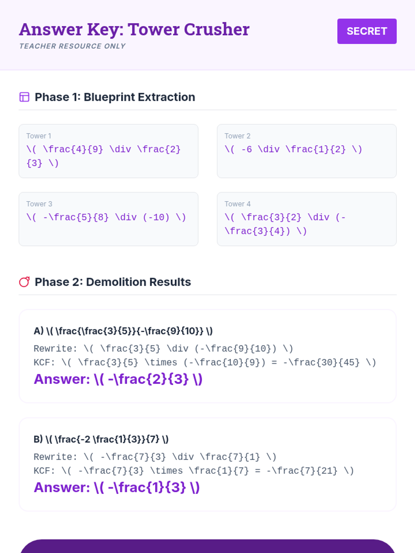The image size is (415, 553).
Task: Click the Teacher Resource Only subtitle
Action: (72, 46)
